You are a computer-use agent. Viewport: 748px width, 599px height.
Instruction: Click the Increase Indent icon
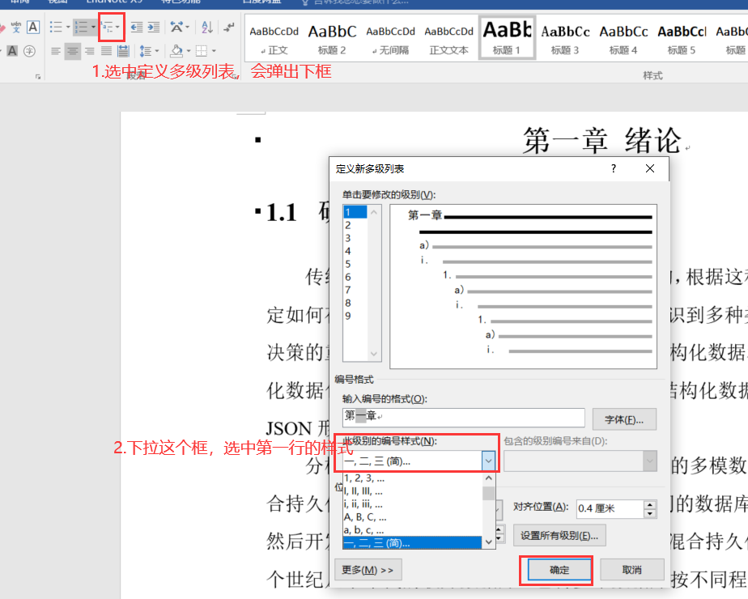click(155, 27)
